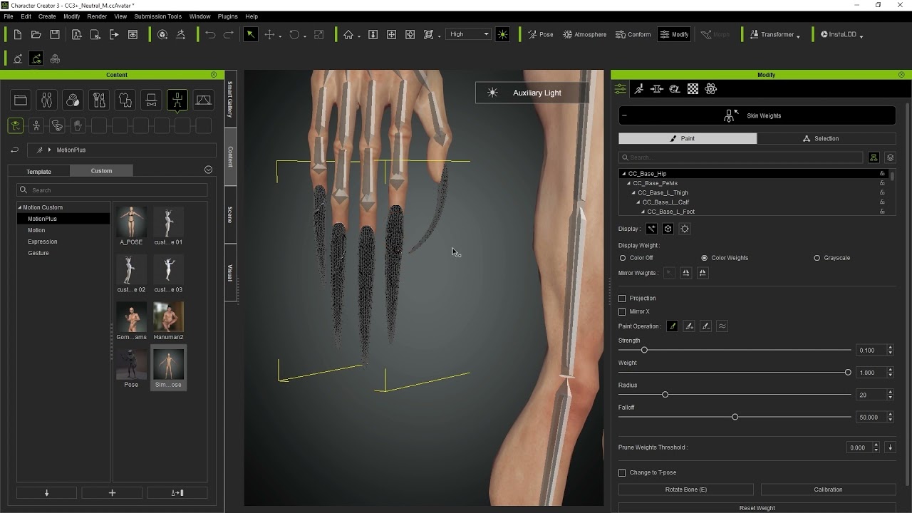The width and height of the screenshot is (912, 513).
Task: Open the Plugins menu
Action: point(227,16)
